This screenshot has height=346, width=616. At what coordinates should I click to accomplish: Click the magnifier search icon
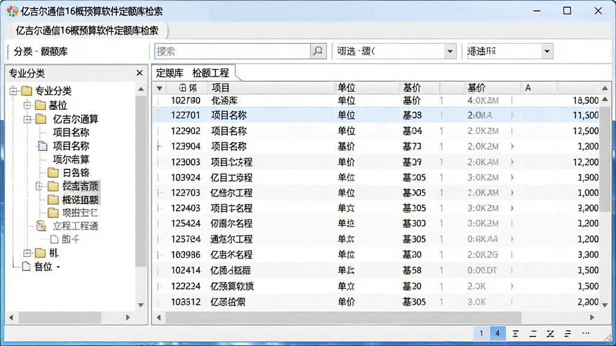(x=318, y=51)
